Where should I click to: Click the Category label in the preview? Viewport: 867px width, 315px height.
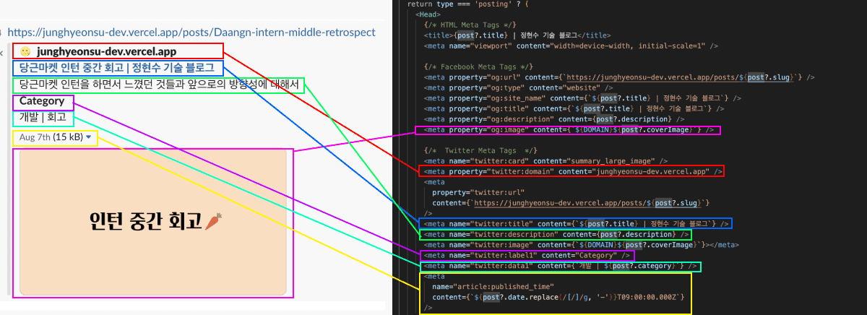click(x=42, y=101)
